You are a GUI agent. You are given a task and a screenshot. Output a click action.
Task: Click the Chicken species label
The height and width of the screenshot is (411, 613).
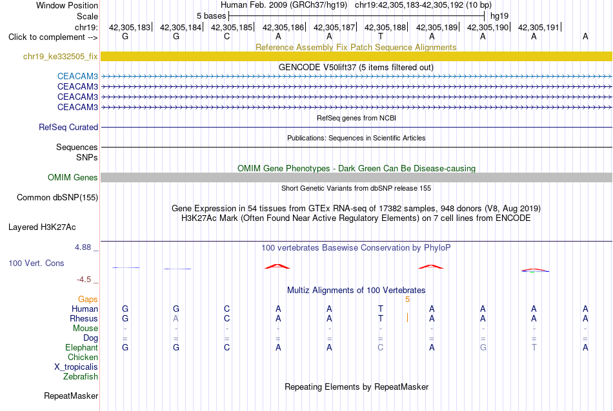point(83,357)
